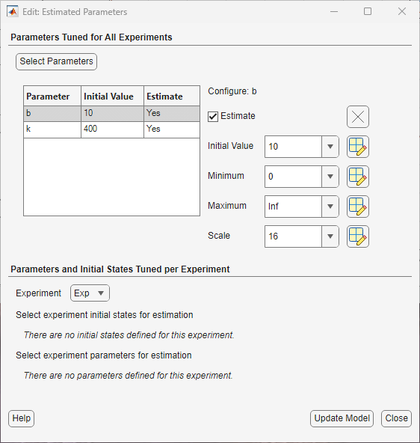
Task: Open the Experiment Exp dropdown
Action: click(x=90, y=293)
